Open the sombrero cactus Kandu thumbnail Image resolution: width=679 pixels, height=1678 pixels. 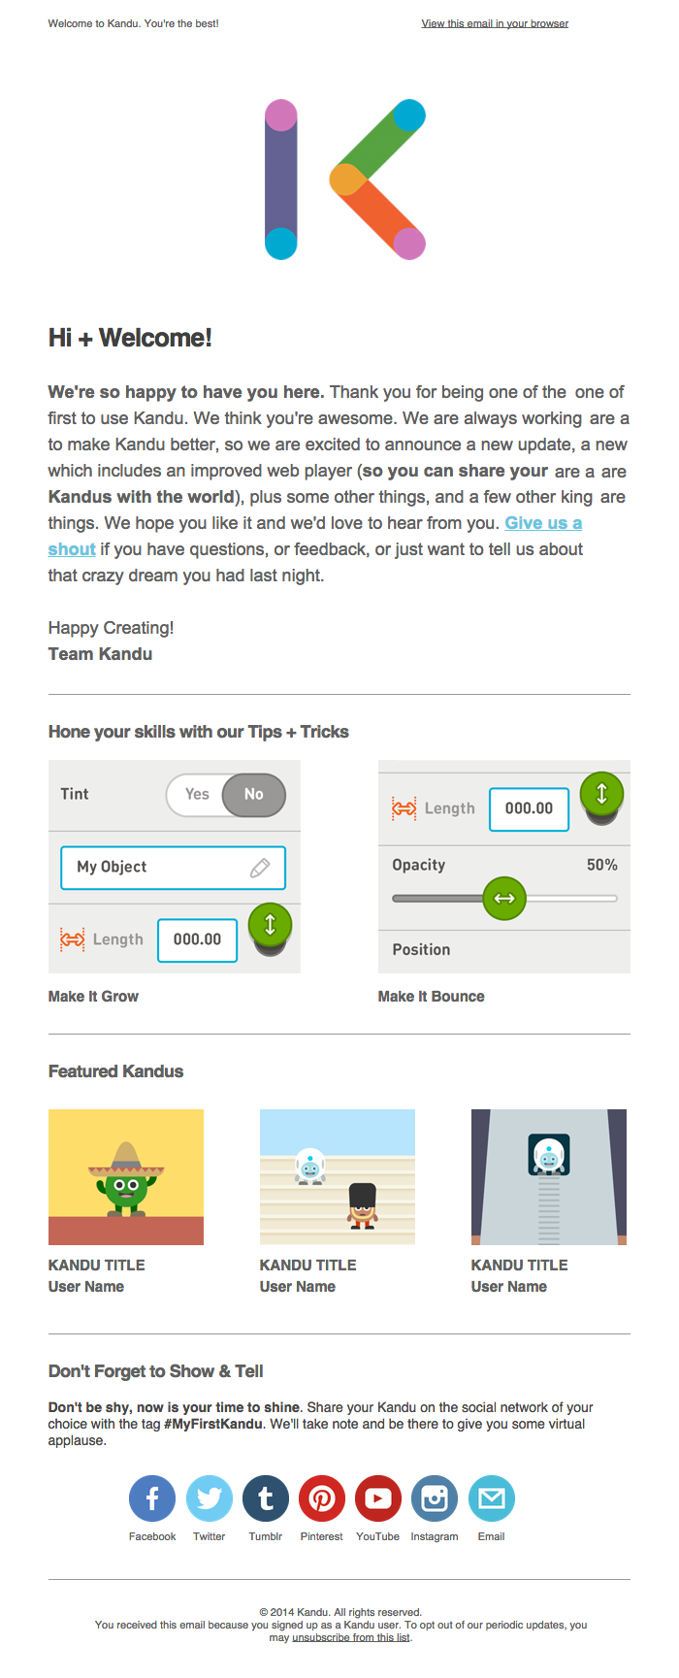[126, 1177]
